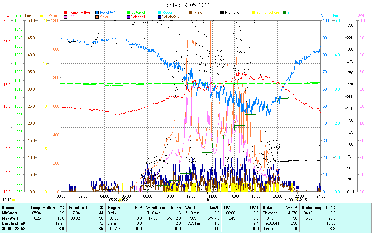Screen dimensions: 372x233
Task: Click the orange Solar legend square
Action: (97, 17)
